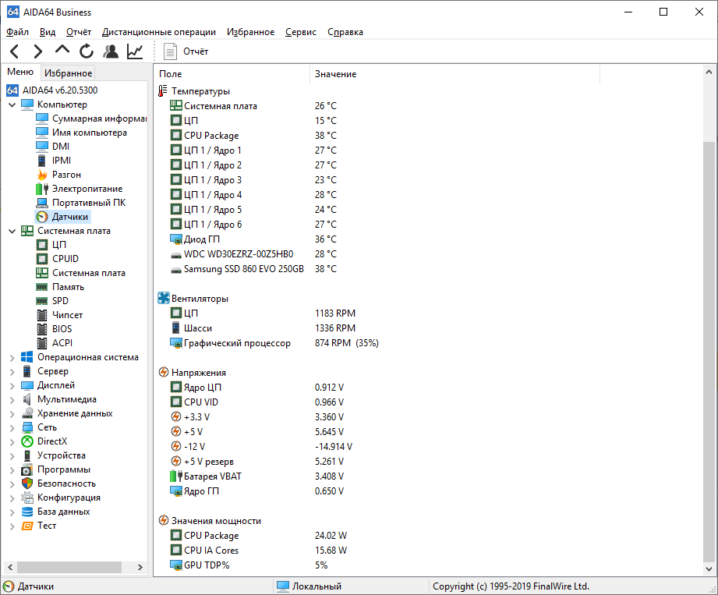Image resolution: width=718 pixels, height=595 pixels.
Task: Click the BIOS chip icon
Action: pos(42,329)
